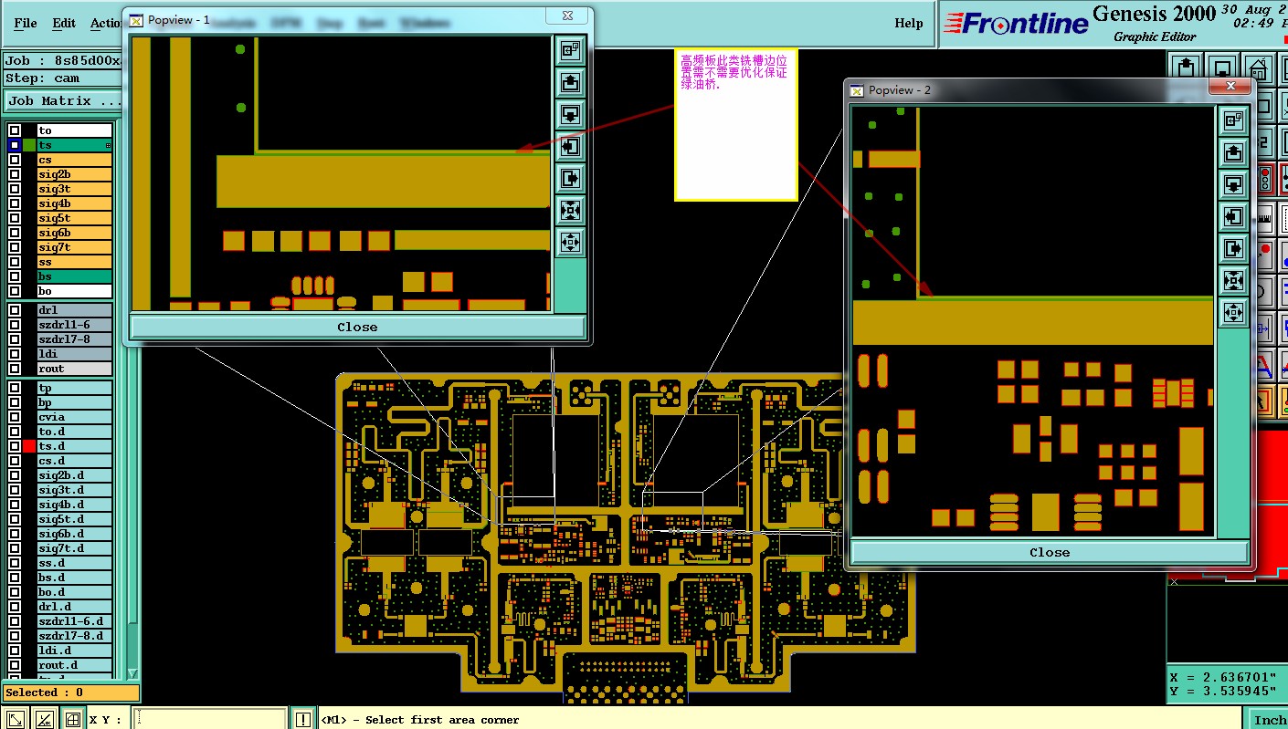Screen dimensions: 1288x729
Task: Click the traffic light icon in right toolbar
Action: coord(1265,177)
